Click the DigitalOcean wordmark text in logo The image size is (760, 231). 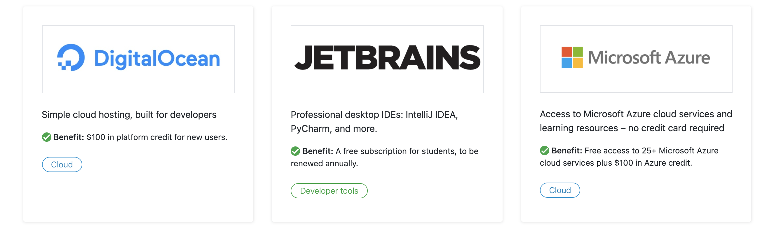tap(157, 58)
